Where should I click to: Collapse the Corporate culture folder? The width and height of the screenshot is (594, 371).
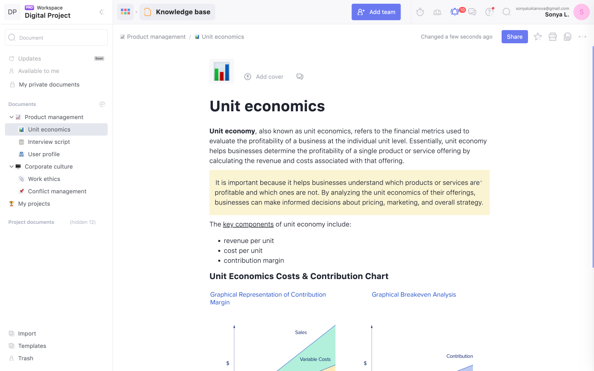12,167
